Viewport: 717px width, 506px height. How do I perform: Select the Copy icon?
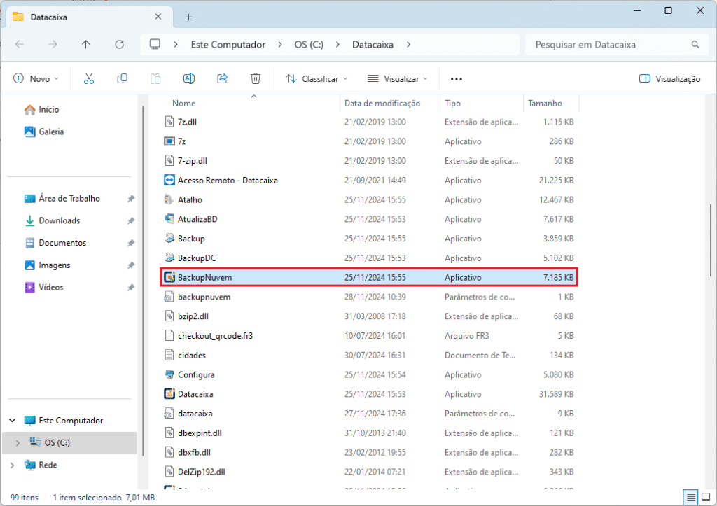(x=122, y=78)
